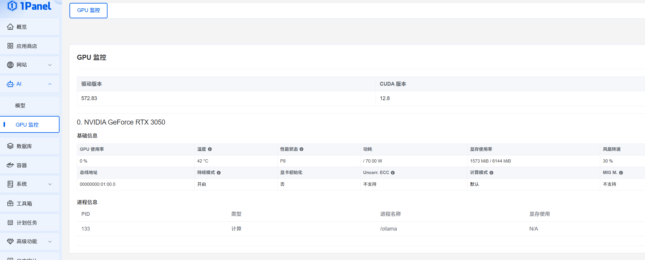
Task: Expand the 高级功能 menu chevron
Action: pyautogui.click(x=50, y=241)
